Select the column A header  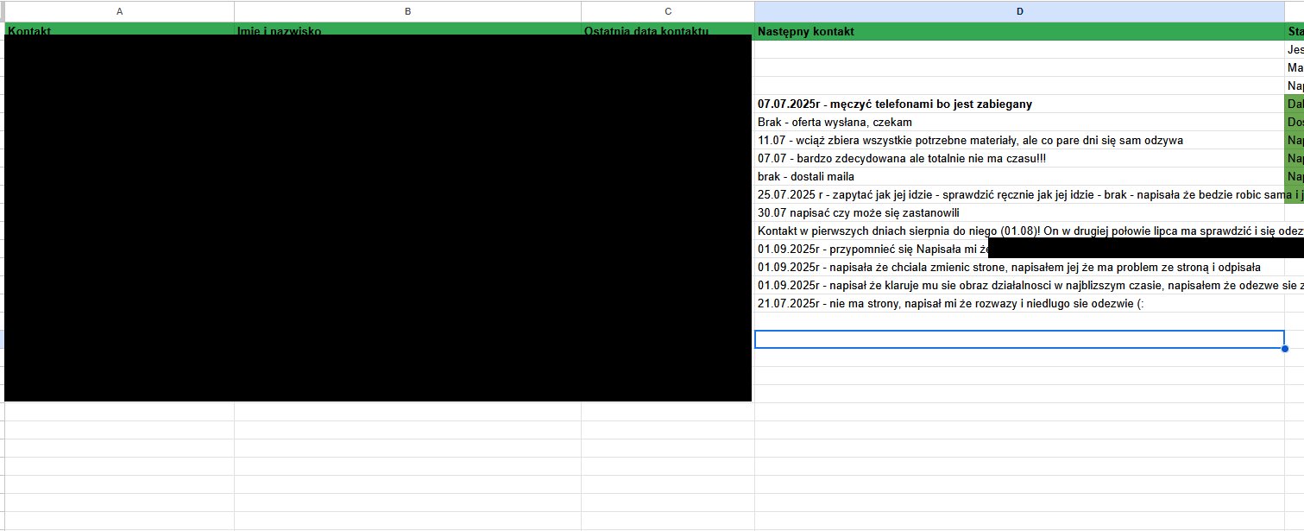coord(119,11)
